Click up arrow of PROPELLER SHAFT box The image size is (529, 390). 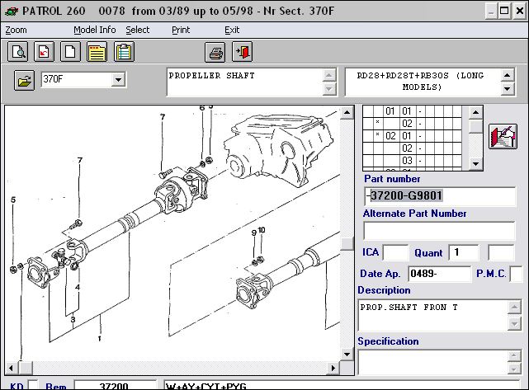point(329,75)
